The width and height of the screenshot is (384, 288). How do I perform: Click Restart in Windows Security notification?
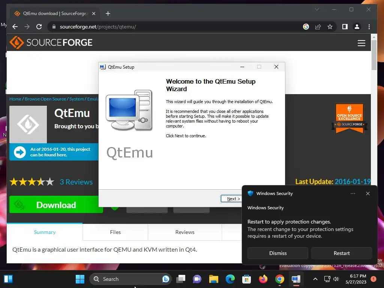click(x=341, y=253)
